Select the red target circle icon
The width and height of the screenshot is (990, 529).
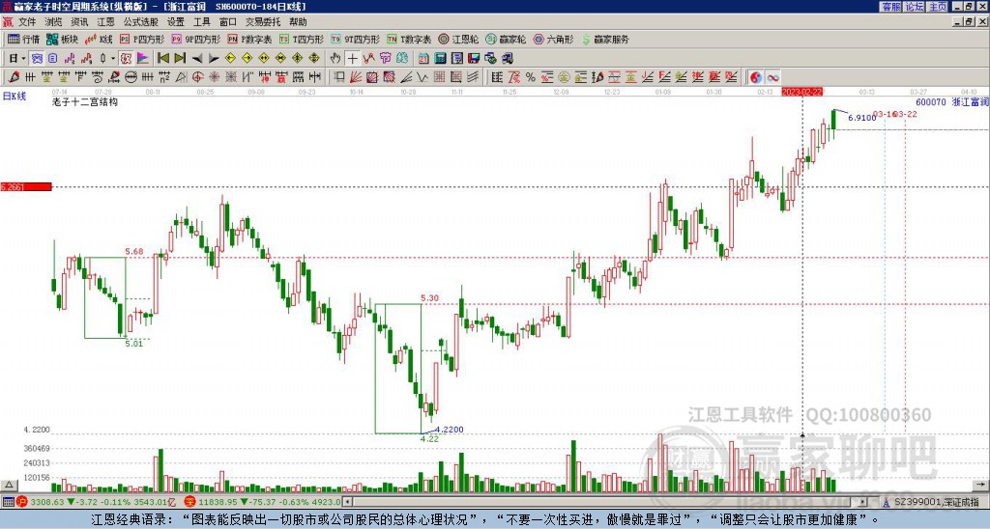coord(197,77)
